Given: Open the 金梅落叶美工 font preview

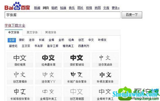Looking at the screenshot, I should pyautogui.click(x=48, y=94).
